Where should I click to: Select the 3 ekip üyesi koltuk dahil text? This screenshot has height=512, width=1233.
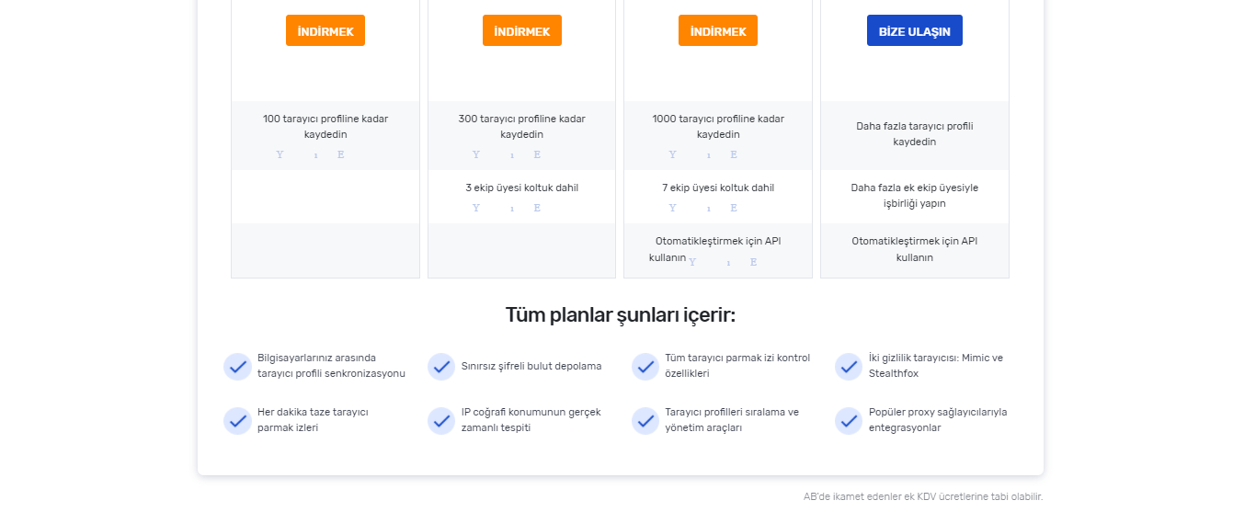coord(521,188)
